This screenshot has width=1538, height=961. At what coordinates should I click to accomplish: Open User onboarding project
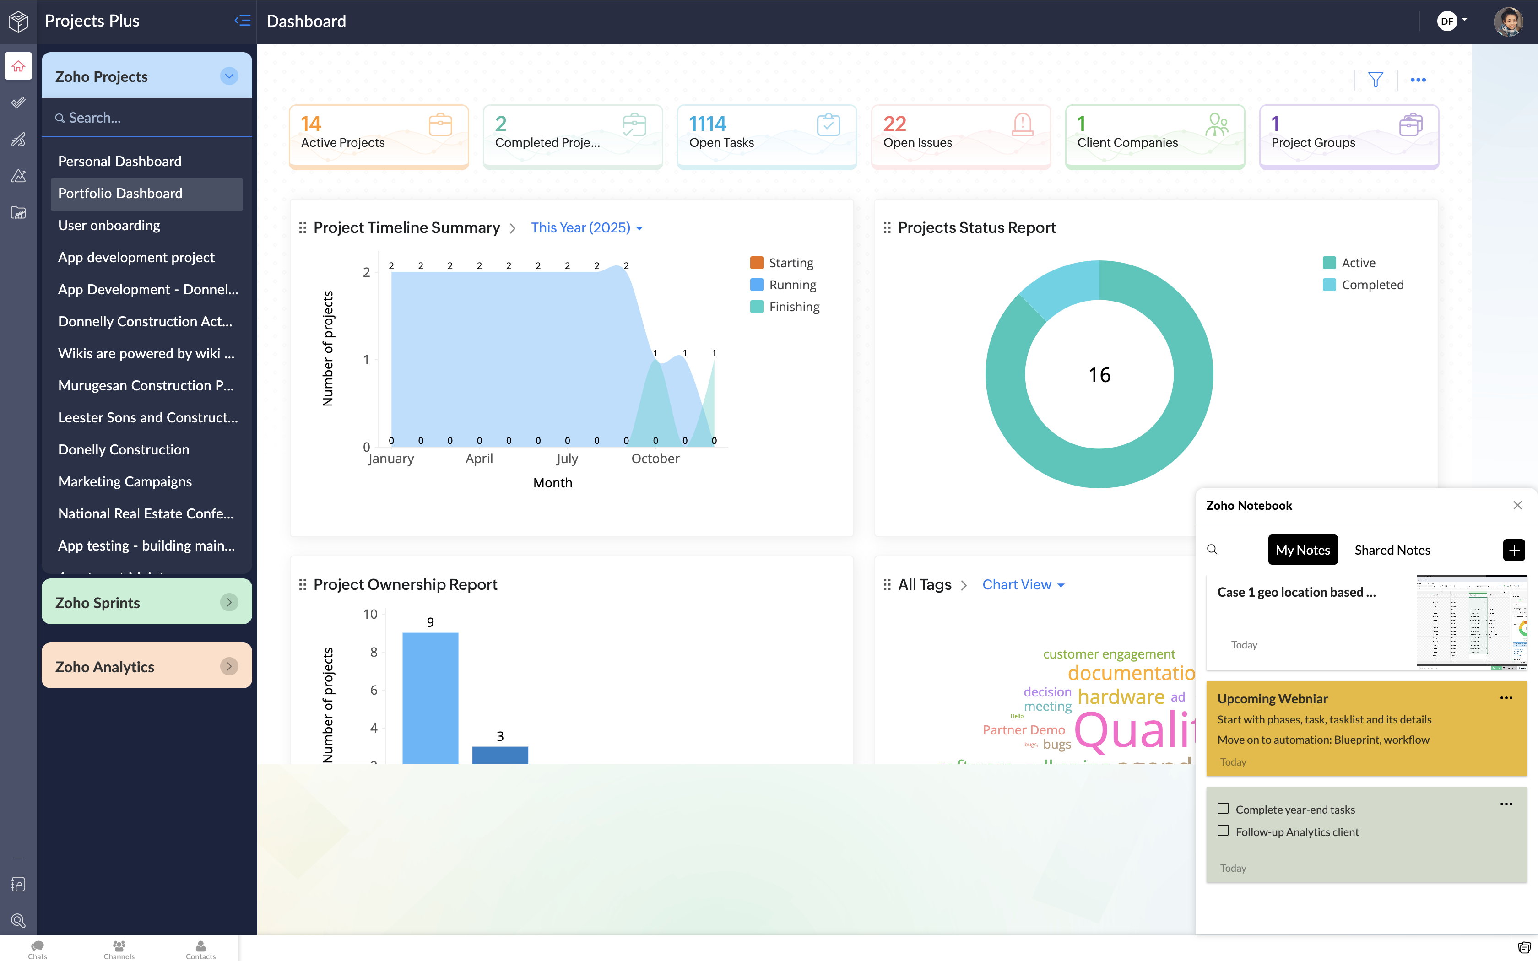tap(147, 225)
